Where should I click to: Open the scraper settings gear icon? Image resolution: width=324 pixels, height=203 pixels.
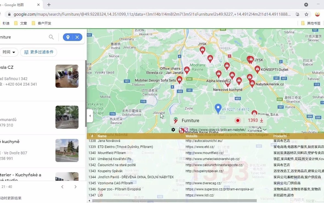coord(173,130)
